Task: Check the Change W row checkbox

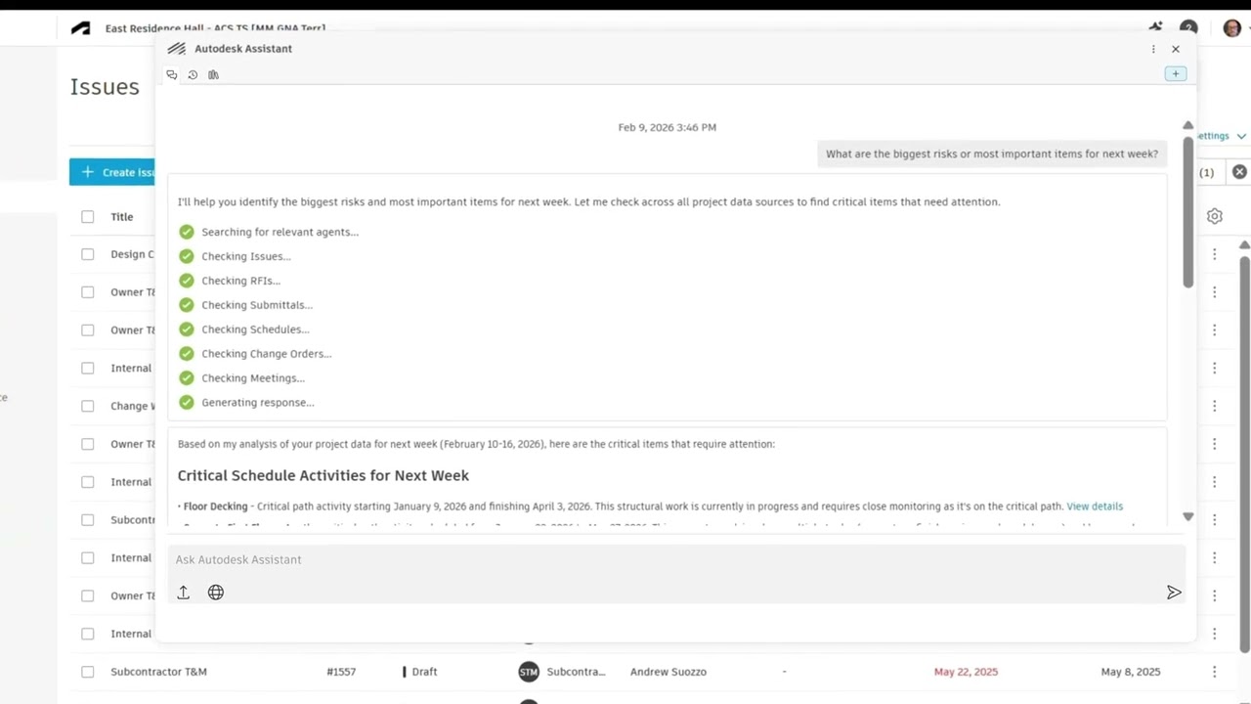Action: click(x=88, y=406)
